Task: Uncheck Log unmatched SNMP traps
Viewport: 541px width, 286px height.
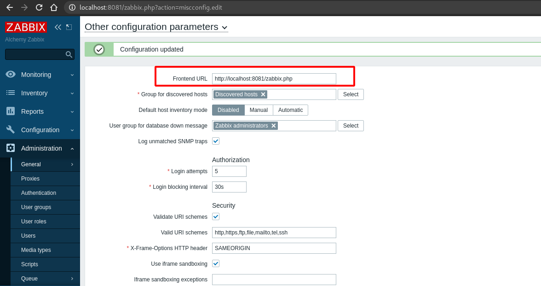Action: (x=215, y=141)
